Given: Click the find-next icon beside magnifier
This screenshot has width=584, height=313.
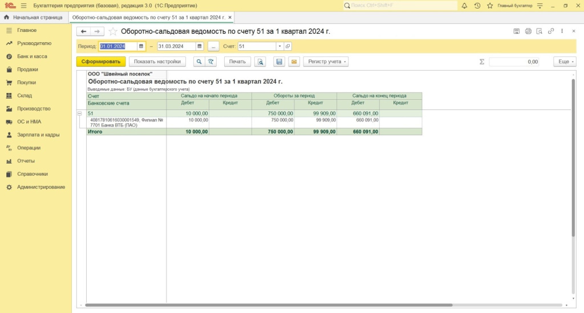Looking at the screenshot, I should [x=211, y=62].
